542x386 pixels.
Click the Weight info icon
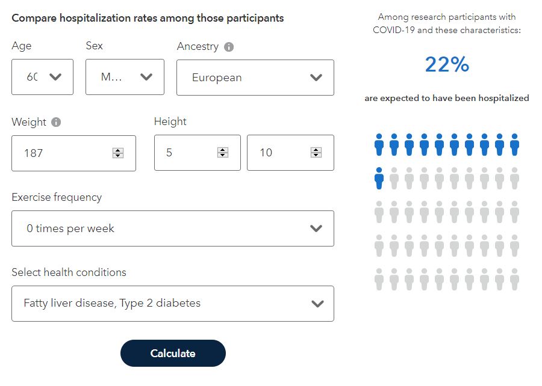(56, 122)
